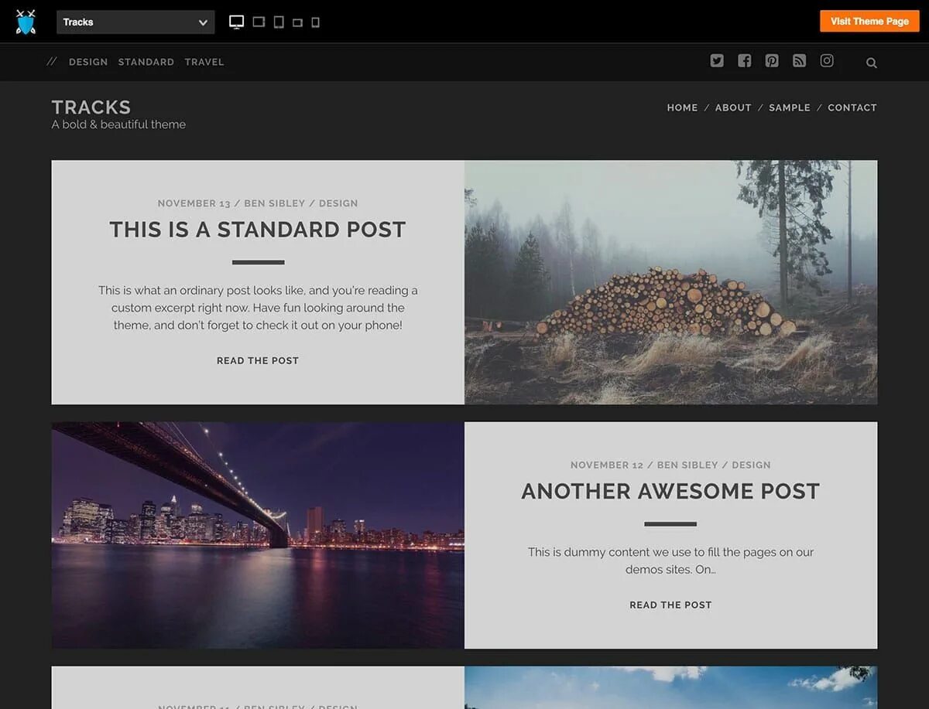Switch to desktop preview mode
This screenshot has height=709, width=929.
[x=236, y=21]
